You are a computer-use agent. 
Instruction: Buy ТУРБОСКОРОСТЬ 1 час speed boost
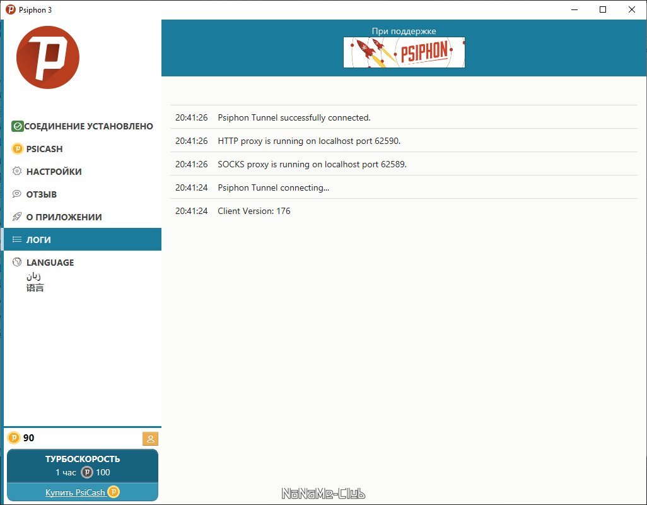(83, 465)
